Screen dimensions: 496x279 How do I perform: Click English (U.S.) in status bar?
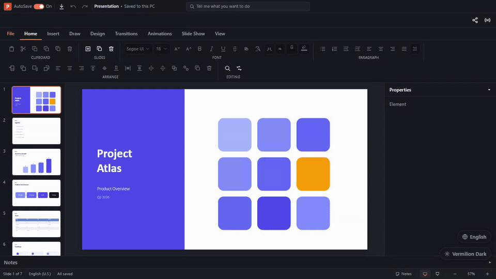pyautogui.click(x=40, y=274)
